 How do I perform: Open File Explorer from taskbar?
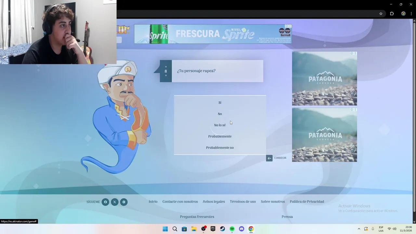pos(194,229)
